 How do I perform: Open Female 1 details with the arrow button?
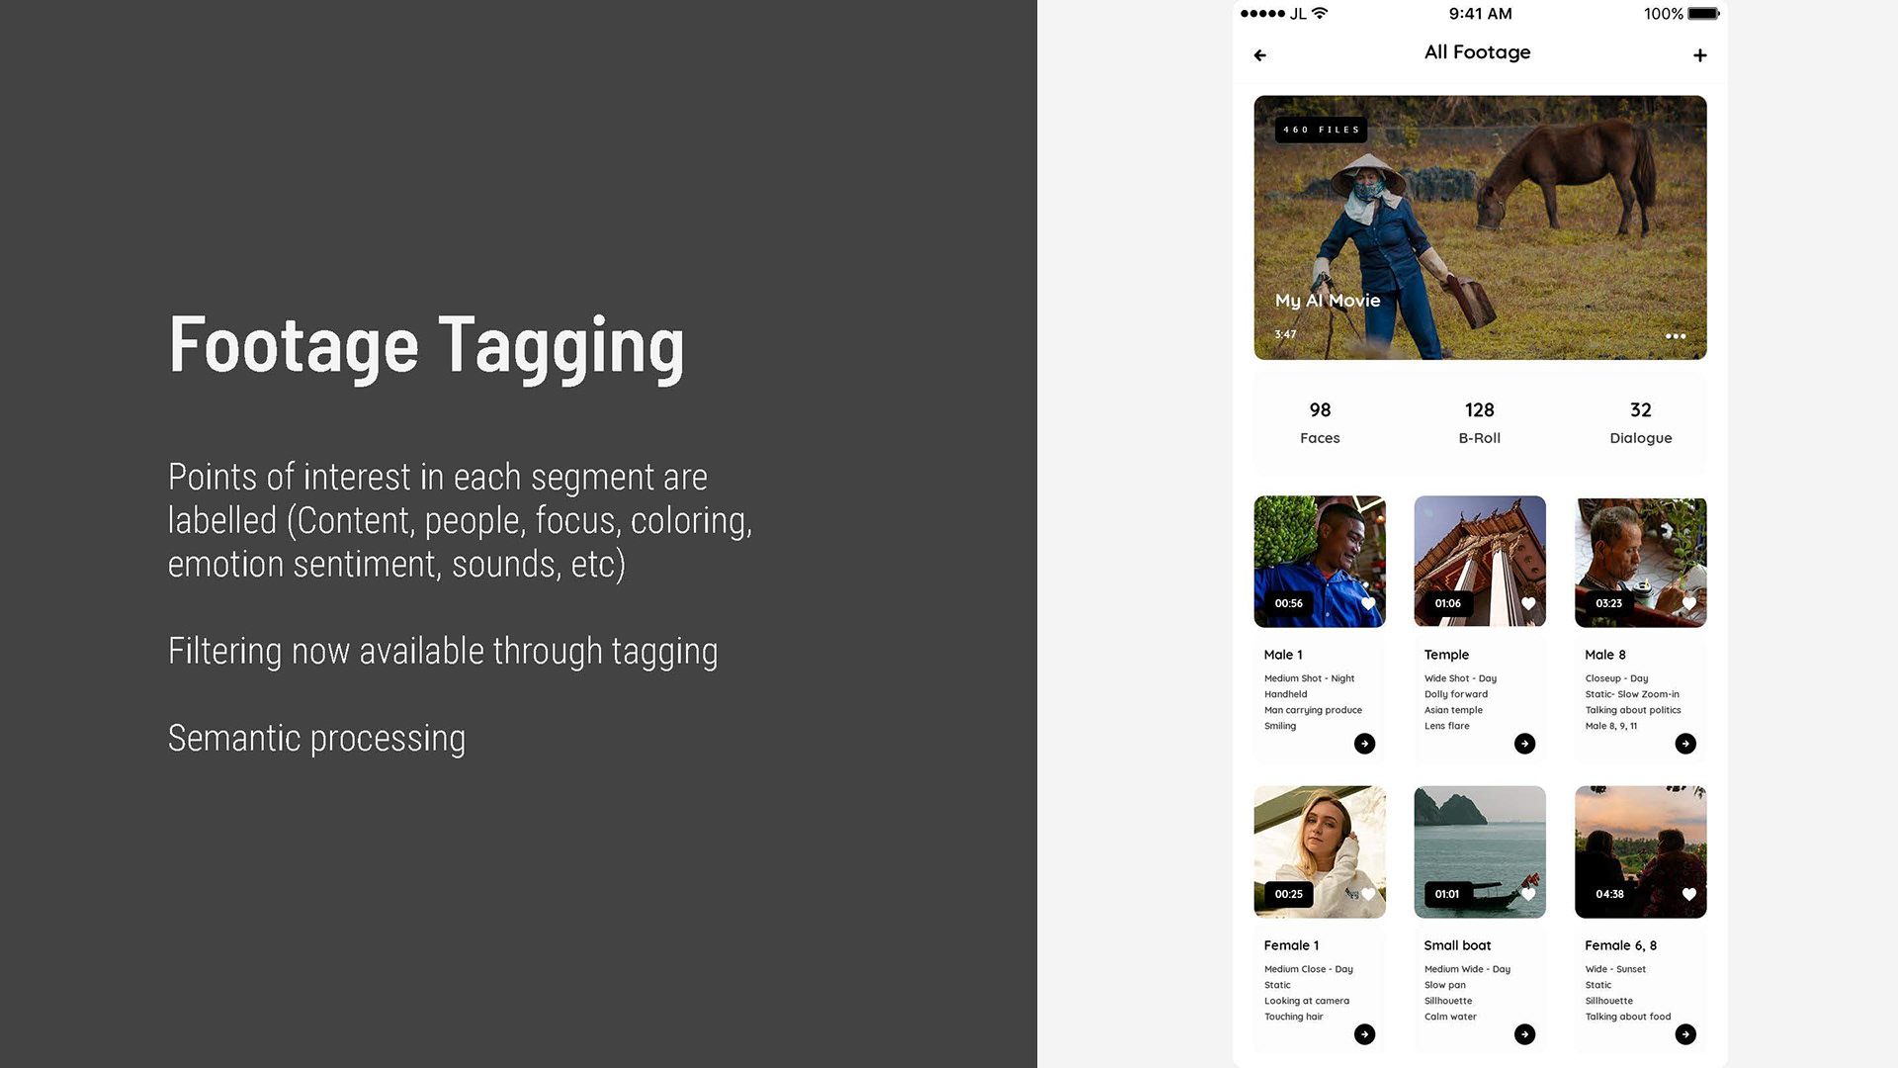(x=1364, y=1034)
